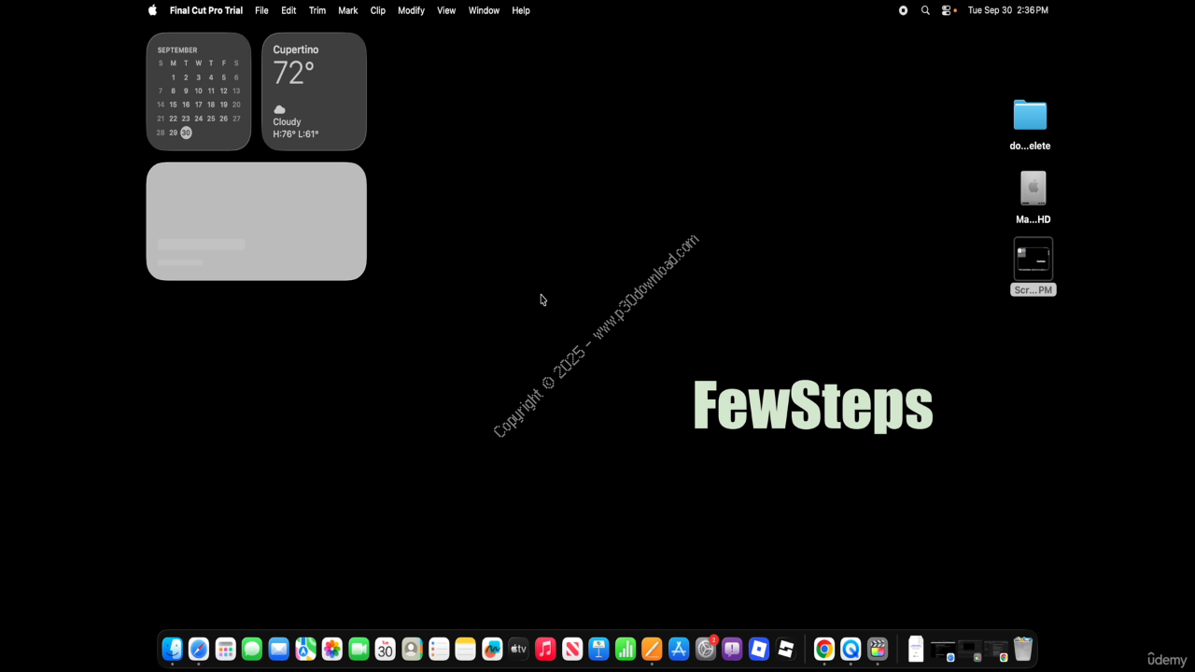
Task: Open Control Center from the menu bar
Action: pyautogui.click(x=947, y=10)
